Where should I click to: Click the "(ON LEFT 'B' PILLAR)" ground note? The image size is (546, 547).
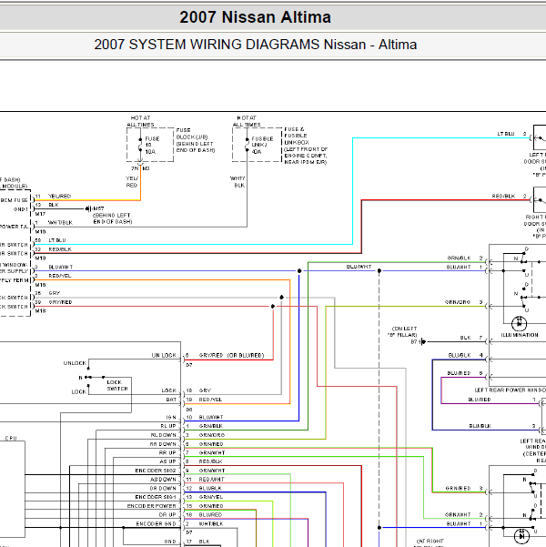click(x=404, y=332)
